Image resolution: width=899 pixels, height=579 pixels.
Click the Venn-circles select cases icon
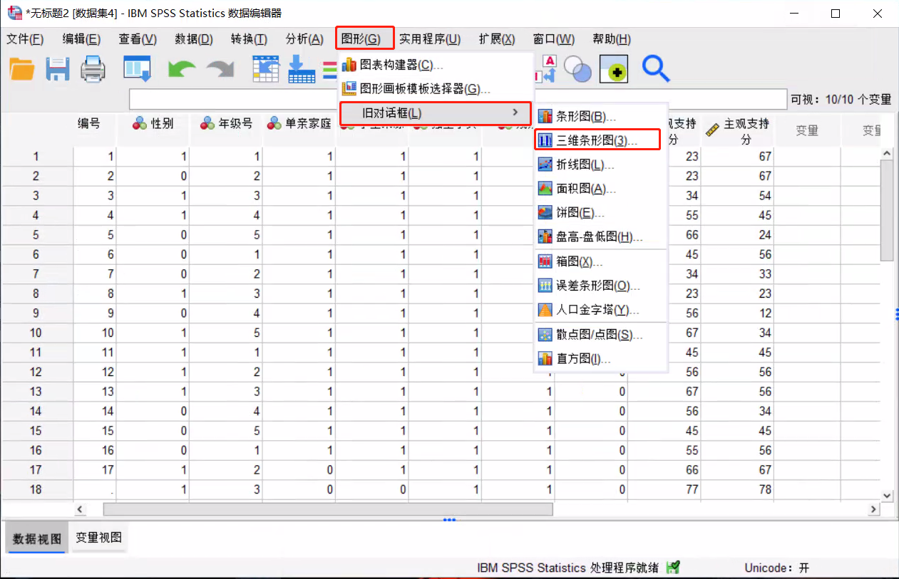pyautogui.click(x=577, y=68)
